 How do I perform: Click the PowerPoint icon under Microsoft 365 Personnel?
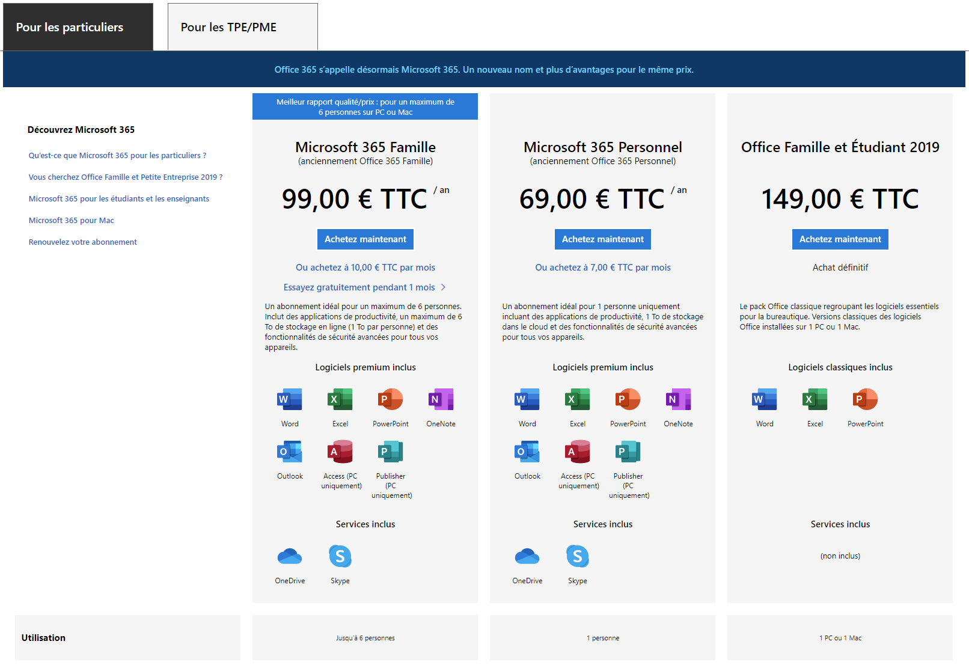coord(628,399)
